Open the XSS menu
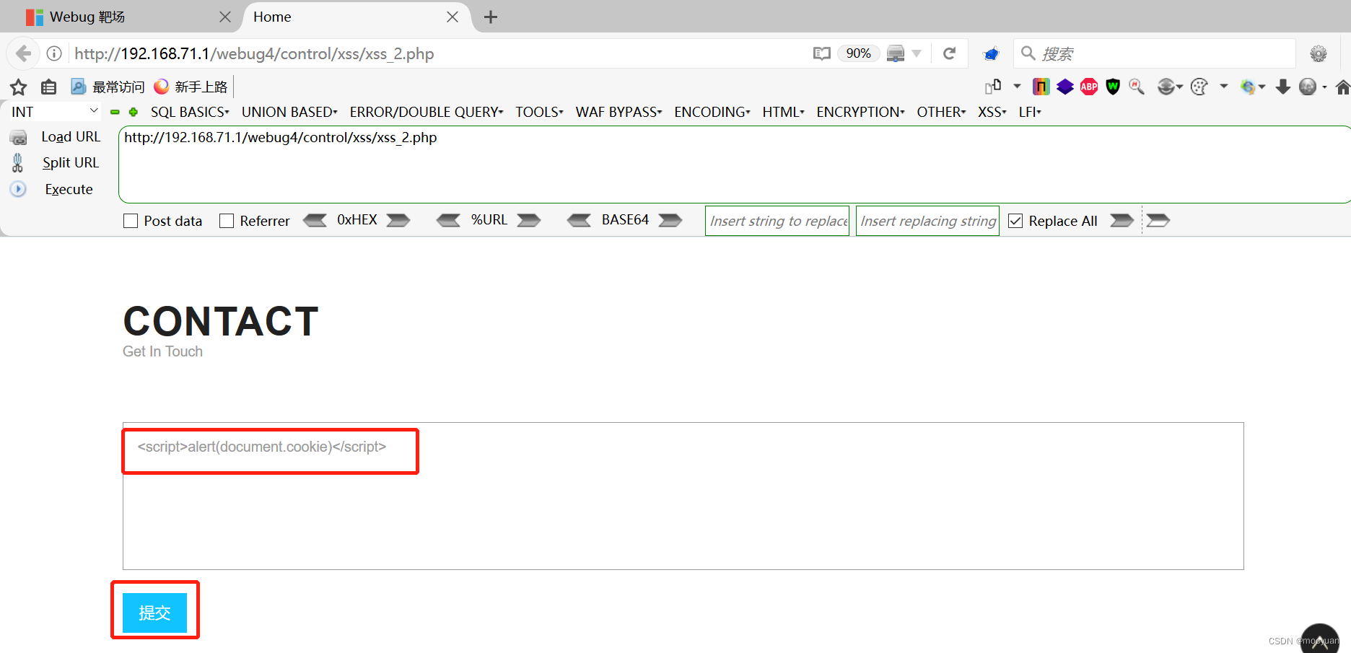The height and width of the screenshot is (653, 1351). (x=992, y=112)
